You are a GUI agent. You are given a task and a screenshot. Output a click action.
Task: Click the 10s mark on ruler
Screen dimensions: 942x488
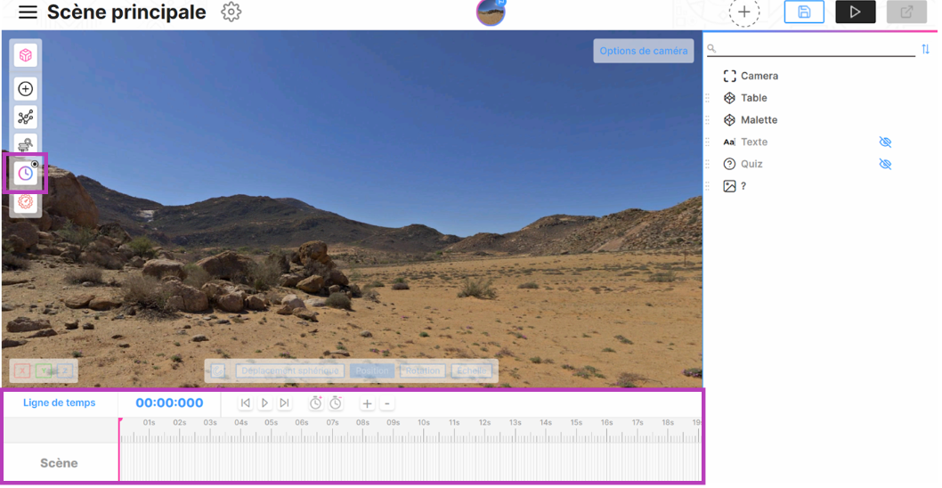point(424,422)
